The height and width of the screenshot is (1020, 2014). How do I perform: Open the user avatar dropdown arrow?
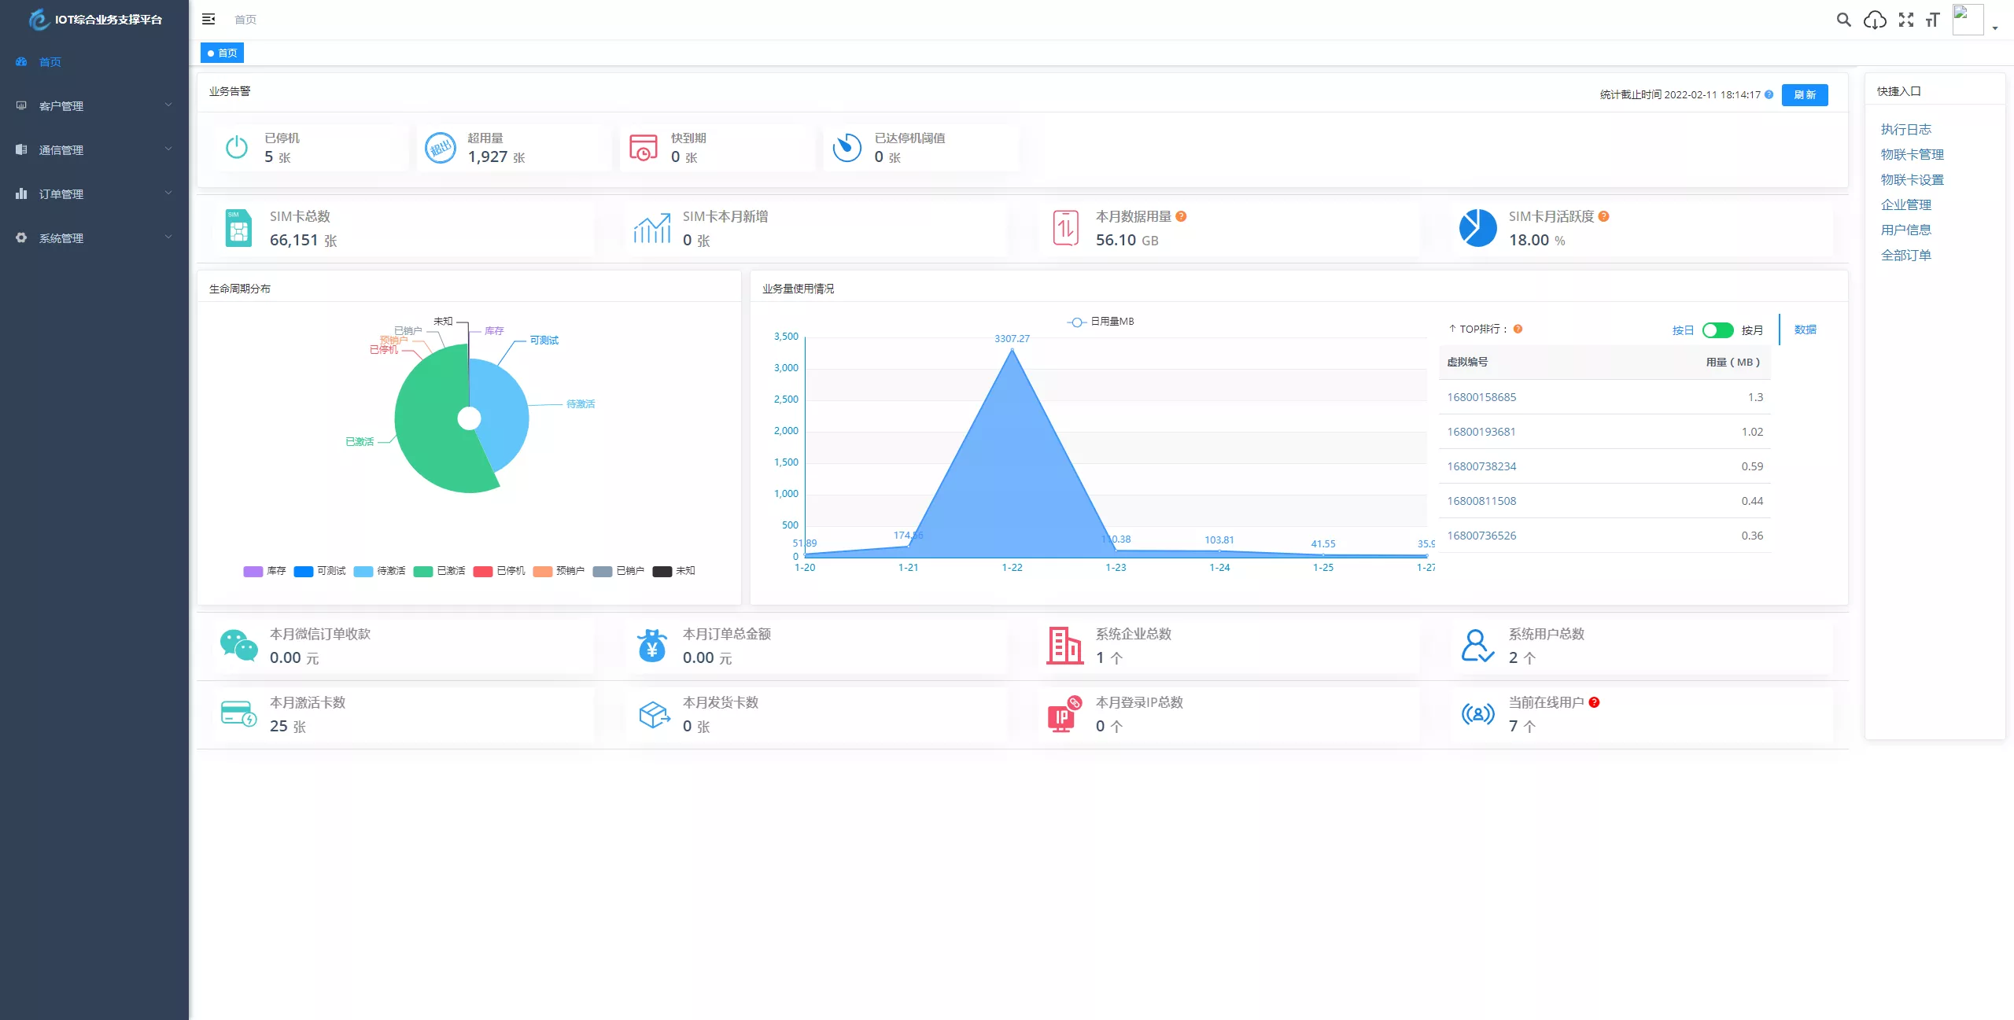coord(1995,28)
